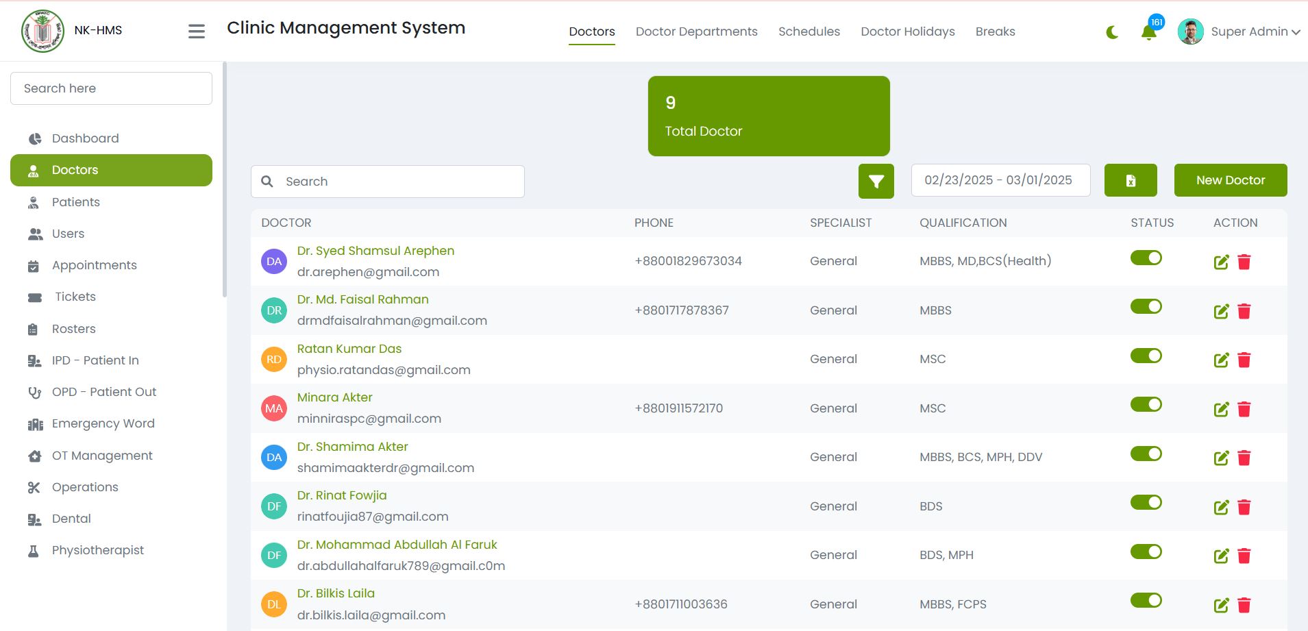Screen dimensions: 1308x631
Task: Open Operations in the sidebar
Action: [111, 487]
